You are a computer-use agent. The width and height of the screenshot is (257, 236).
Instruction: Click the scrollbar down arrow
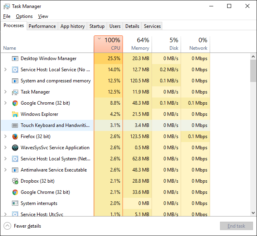(253, 213)
